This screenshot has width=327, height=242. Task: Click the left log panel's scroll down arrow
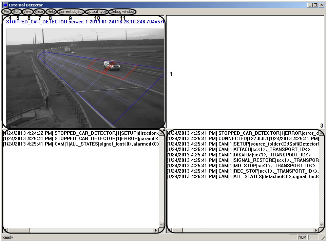pos(161,225)
